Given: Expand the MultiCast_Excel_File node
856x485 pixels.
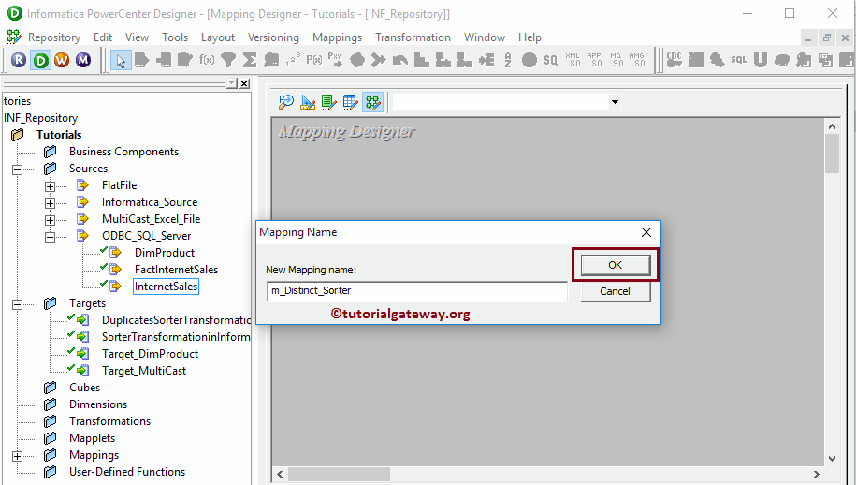Looking at the screenshot, I should (x=50, y=220).
